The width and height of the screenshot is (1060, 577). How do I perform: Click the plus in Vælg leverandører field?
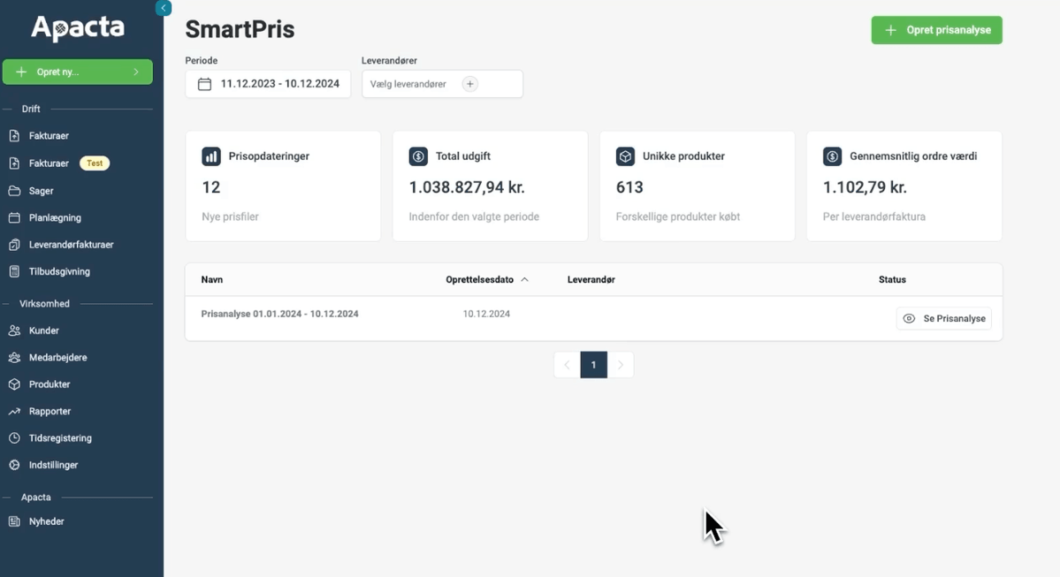470,84
